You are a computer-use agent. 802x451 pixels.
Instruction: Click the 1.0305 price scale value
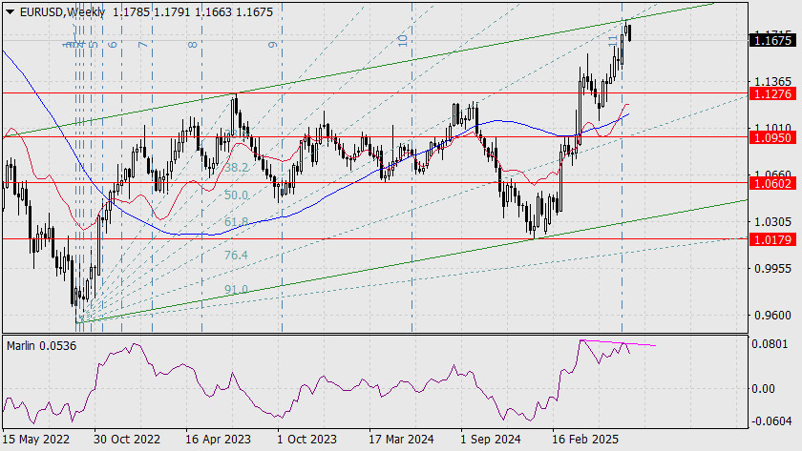[x=772, y=222]
